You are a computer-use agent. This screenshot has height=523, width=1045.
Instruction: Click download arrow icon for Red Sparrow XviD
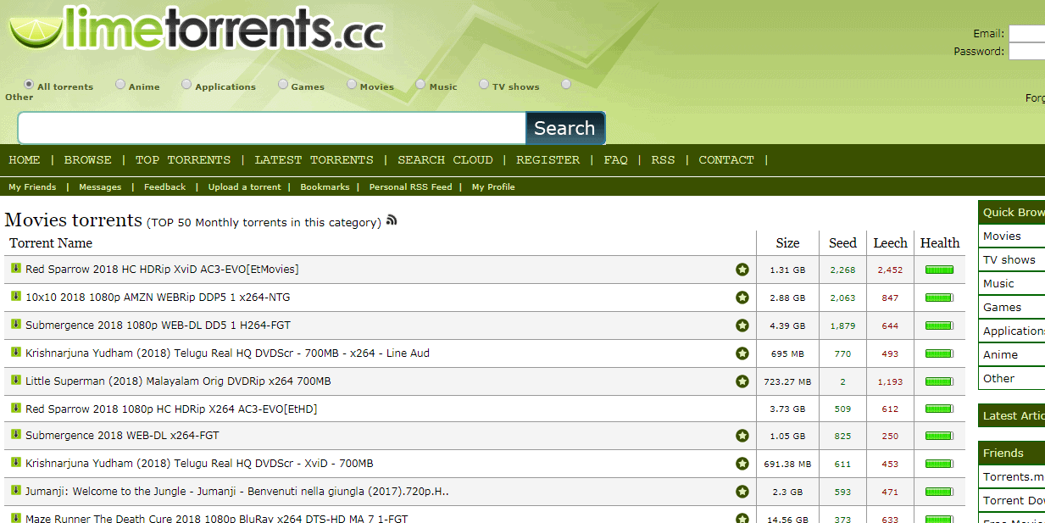point(15,269)
